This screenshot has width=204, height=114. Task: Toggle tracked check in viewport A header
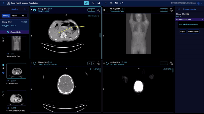click(x=35, y=10)
